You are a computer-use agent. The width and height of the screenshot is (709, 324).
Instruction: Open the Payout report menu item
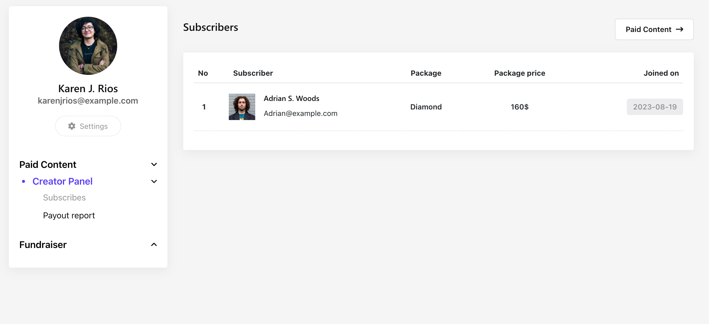[x=69, y=216]
